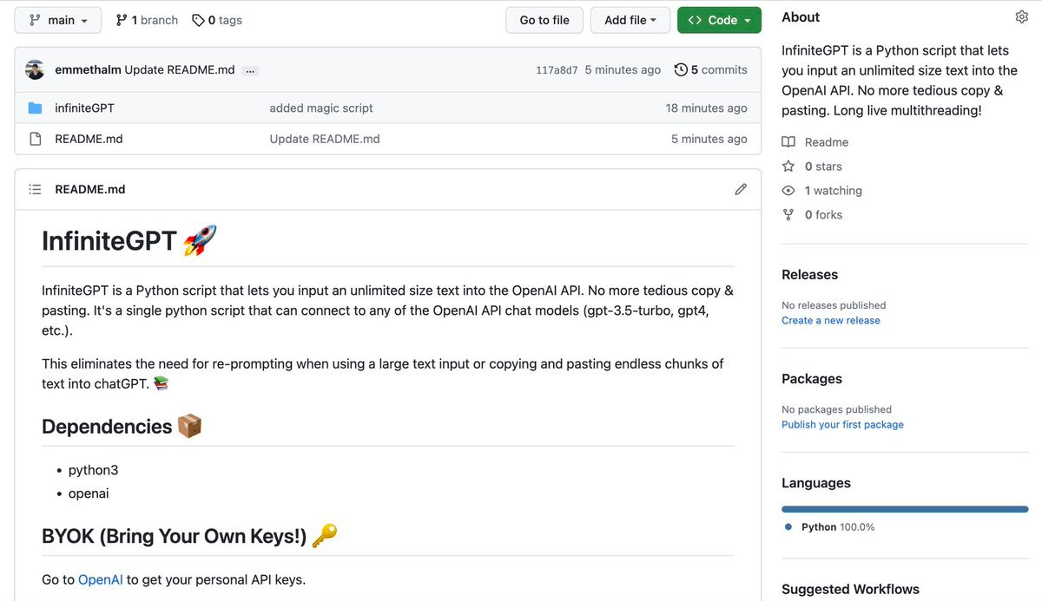Click the README.md panel title
Image resolution: width=1042 pixels, height=601 pixels.
point(90,189)
